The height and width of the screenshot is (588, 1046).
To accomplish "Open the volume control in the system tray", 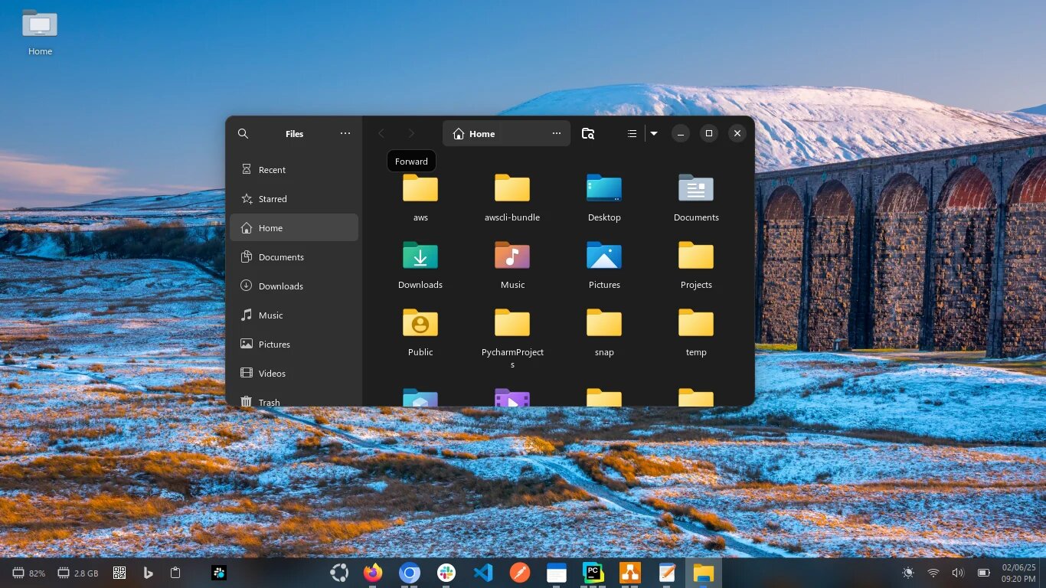I will (957, 573).
